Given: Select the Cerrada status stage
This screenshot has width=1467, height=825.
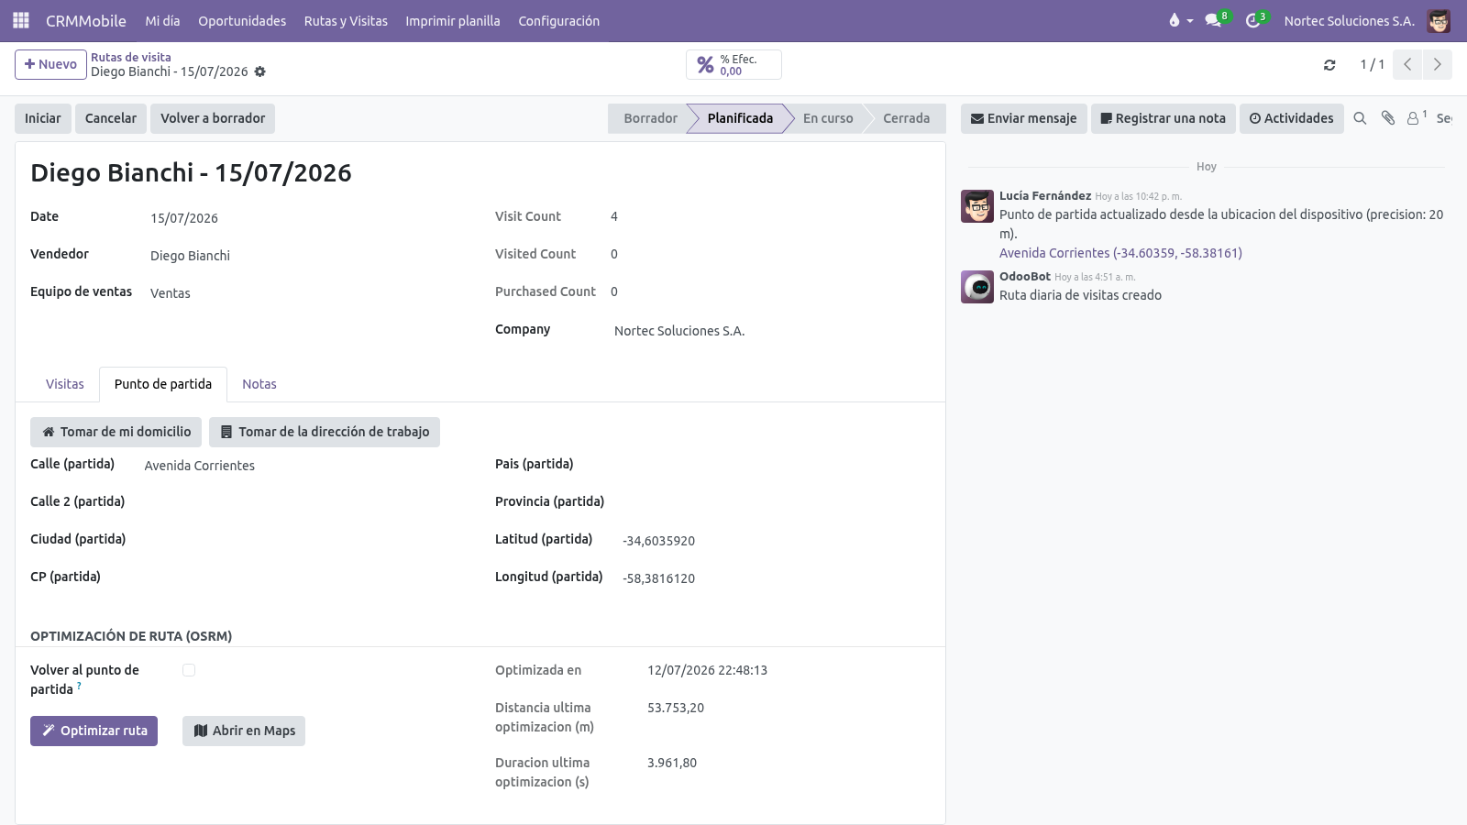Looking at the screenshot, I should coord(906,118).
